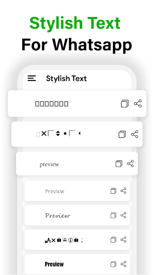This screenshot has height=275, width=154.
Task: Share the serif lowercase preview text
Action: click(130, 164)
